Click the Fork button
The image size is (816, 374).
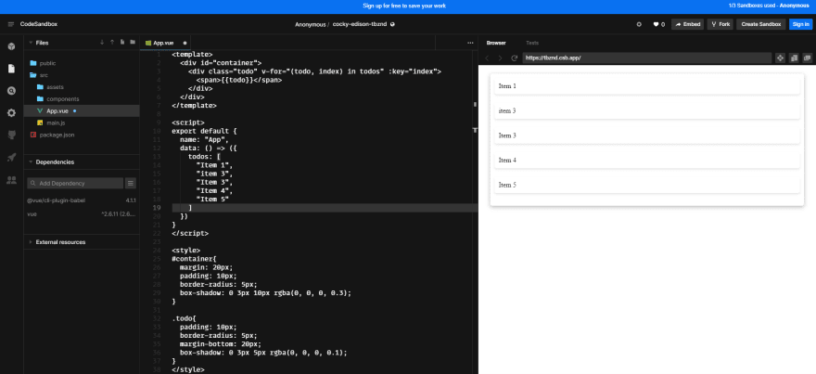tap(720, 24)
